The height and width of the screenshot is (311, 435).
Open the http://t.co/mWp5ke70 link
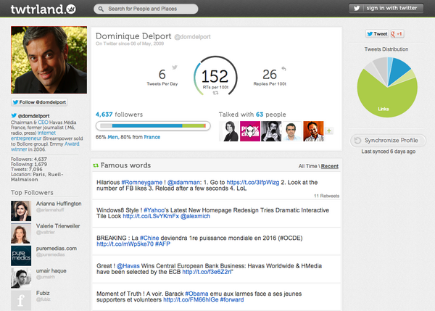click(x=125, y=244)
